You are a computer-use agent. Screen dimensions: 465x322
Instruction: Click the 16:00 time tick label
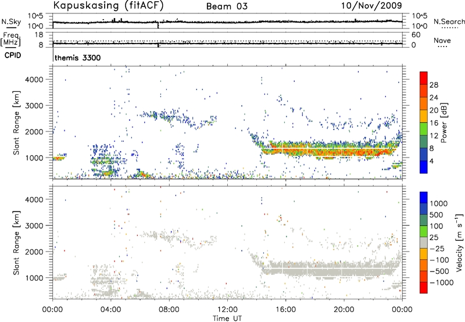(285, 310)
